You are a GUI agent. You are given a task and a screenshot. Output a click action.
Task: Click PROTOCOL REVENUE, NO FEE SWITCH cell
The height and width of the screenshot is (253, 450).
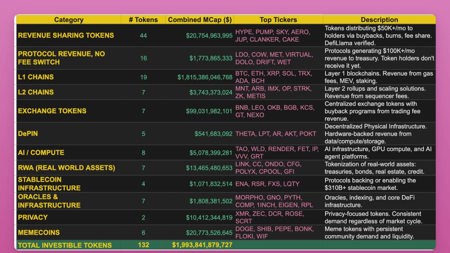[69, 58]
